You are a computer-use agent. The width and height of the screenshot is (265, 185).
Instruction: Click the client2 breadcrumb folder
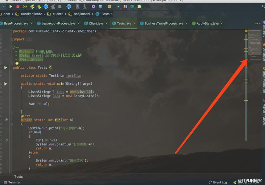pos(55,14)
